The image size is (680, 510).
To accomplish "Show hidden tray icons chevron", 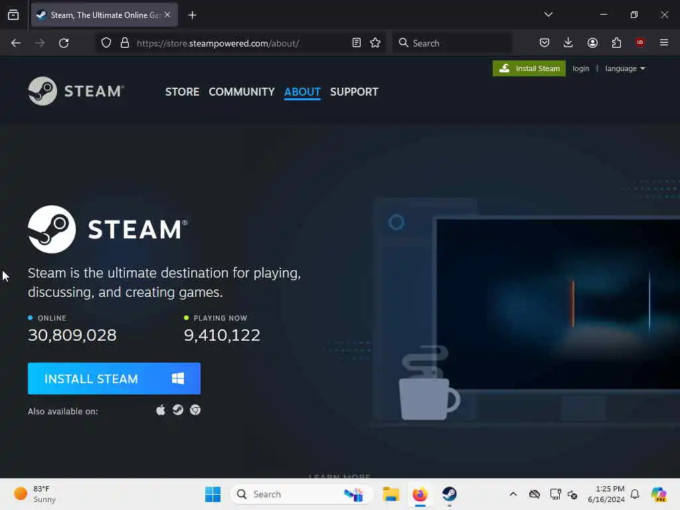I will pos(513,494).
